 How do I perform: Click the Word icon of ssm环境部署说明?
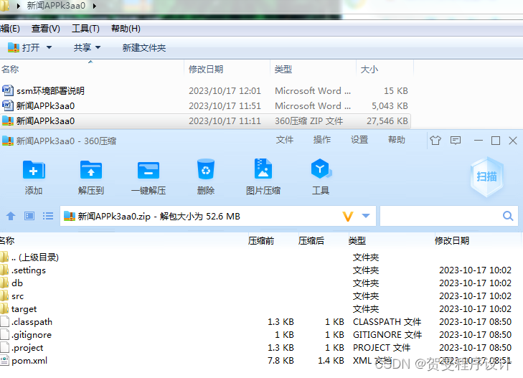coord(8,90)
